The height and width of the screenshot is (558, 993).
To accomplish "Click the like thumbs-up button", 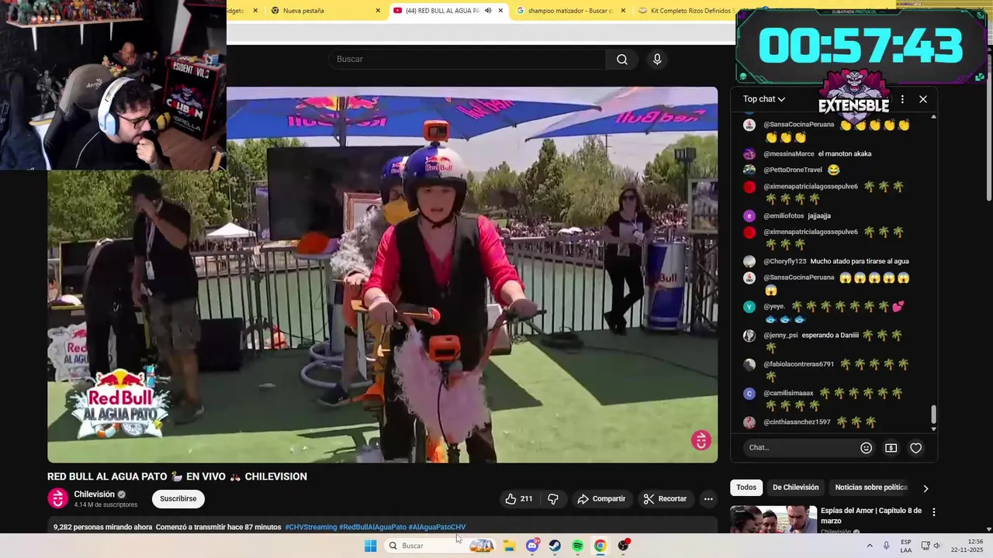I will pos(519,499).
